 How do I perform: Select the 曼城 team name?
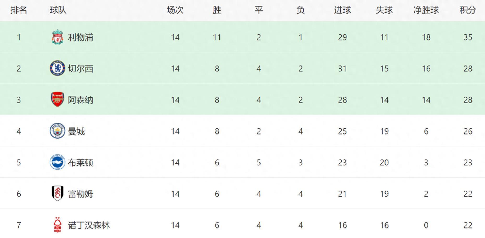pos(76,131)
